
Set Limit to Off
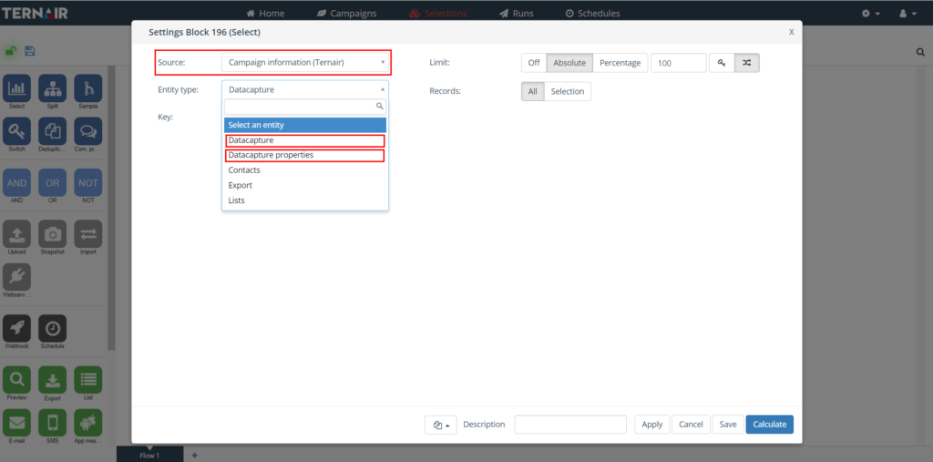pyautogui.click(x=534, y=63)
